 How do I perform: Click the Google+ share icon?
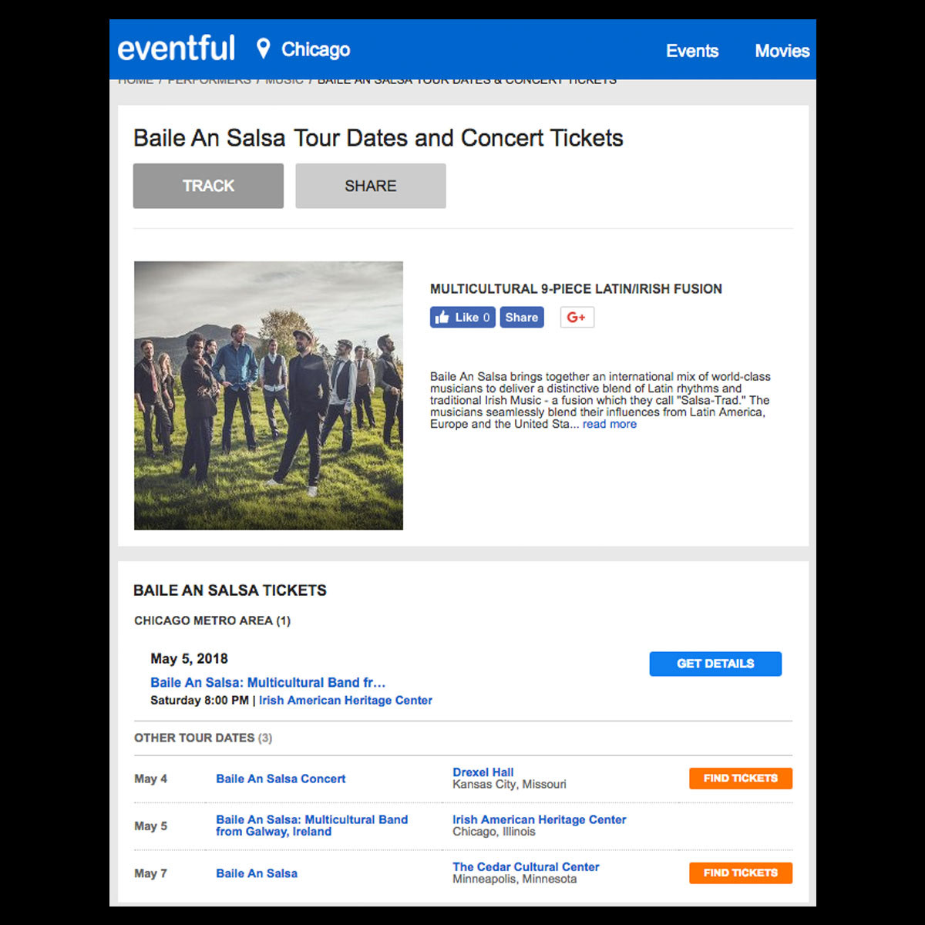point(577,318)
